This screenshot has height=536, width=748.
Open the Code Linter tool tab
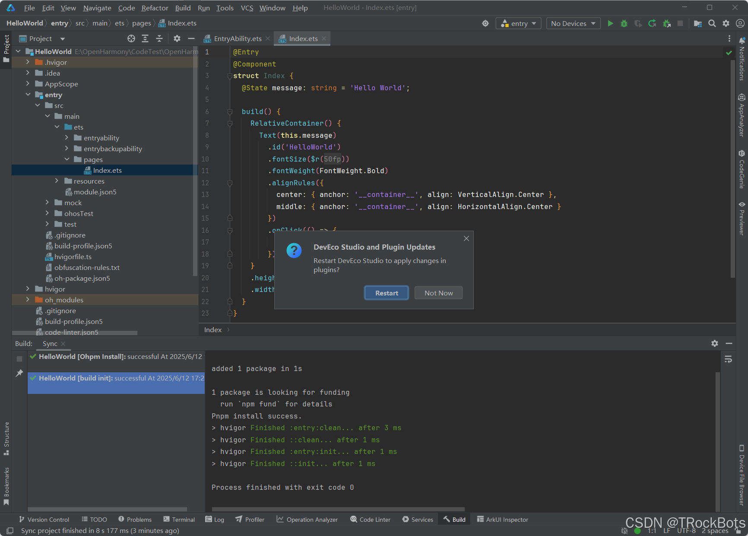370,520
